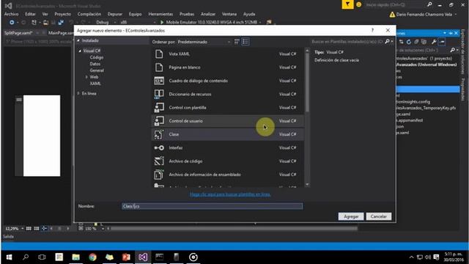
Task: Click the dialog help question mark
Action: (x=372, y=30)
